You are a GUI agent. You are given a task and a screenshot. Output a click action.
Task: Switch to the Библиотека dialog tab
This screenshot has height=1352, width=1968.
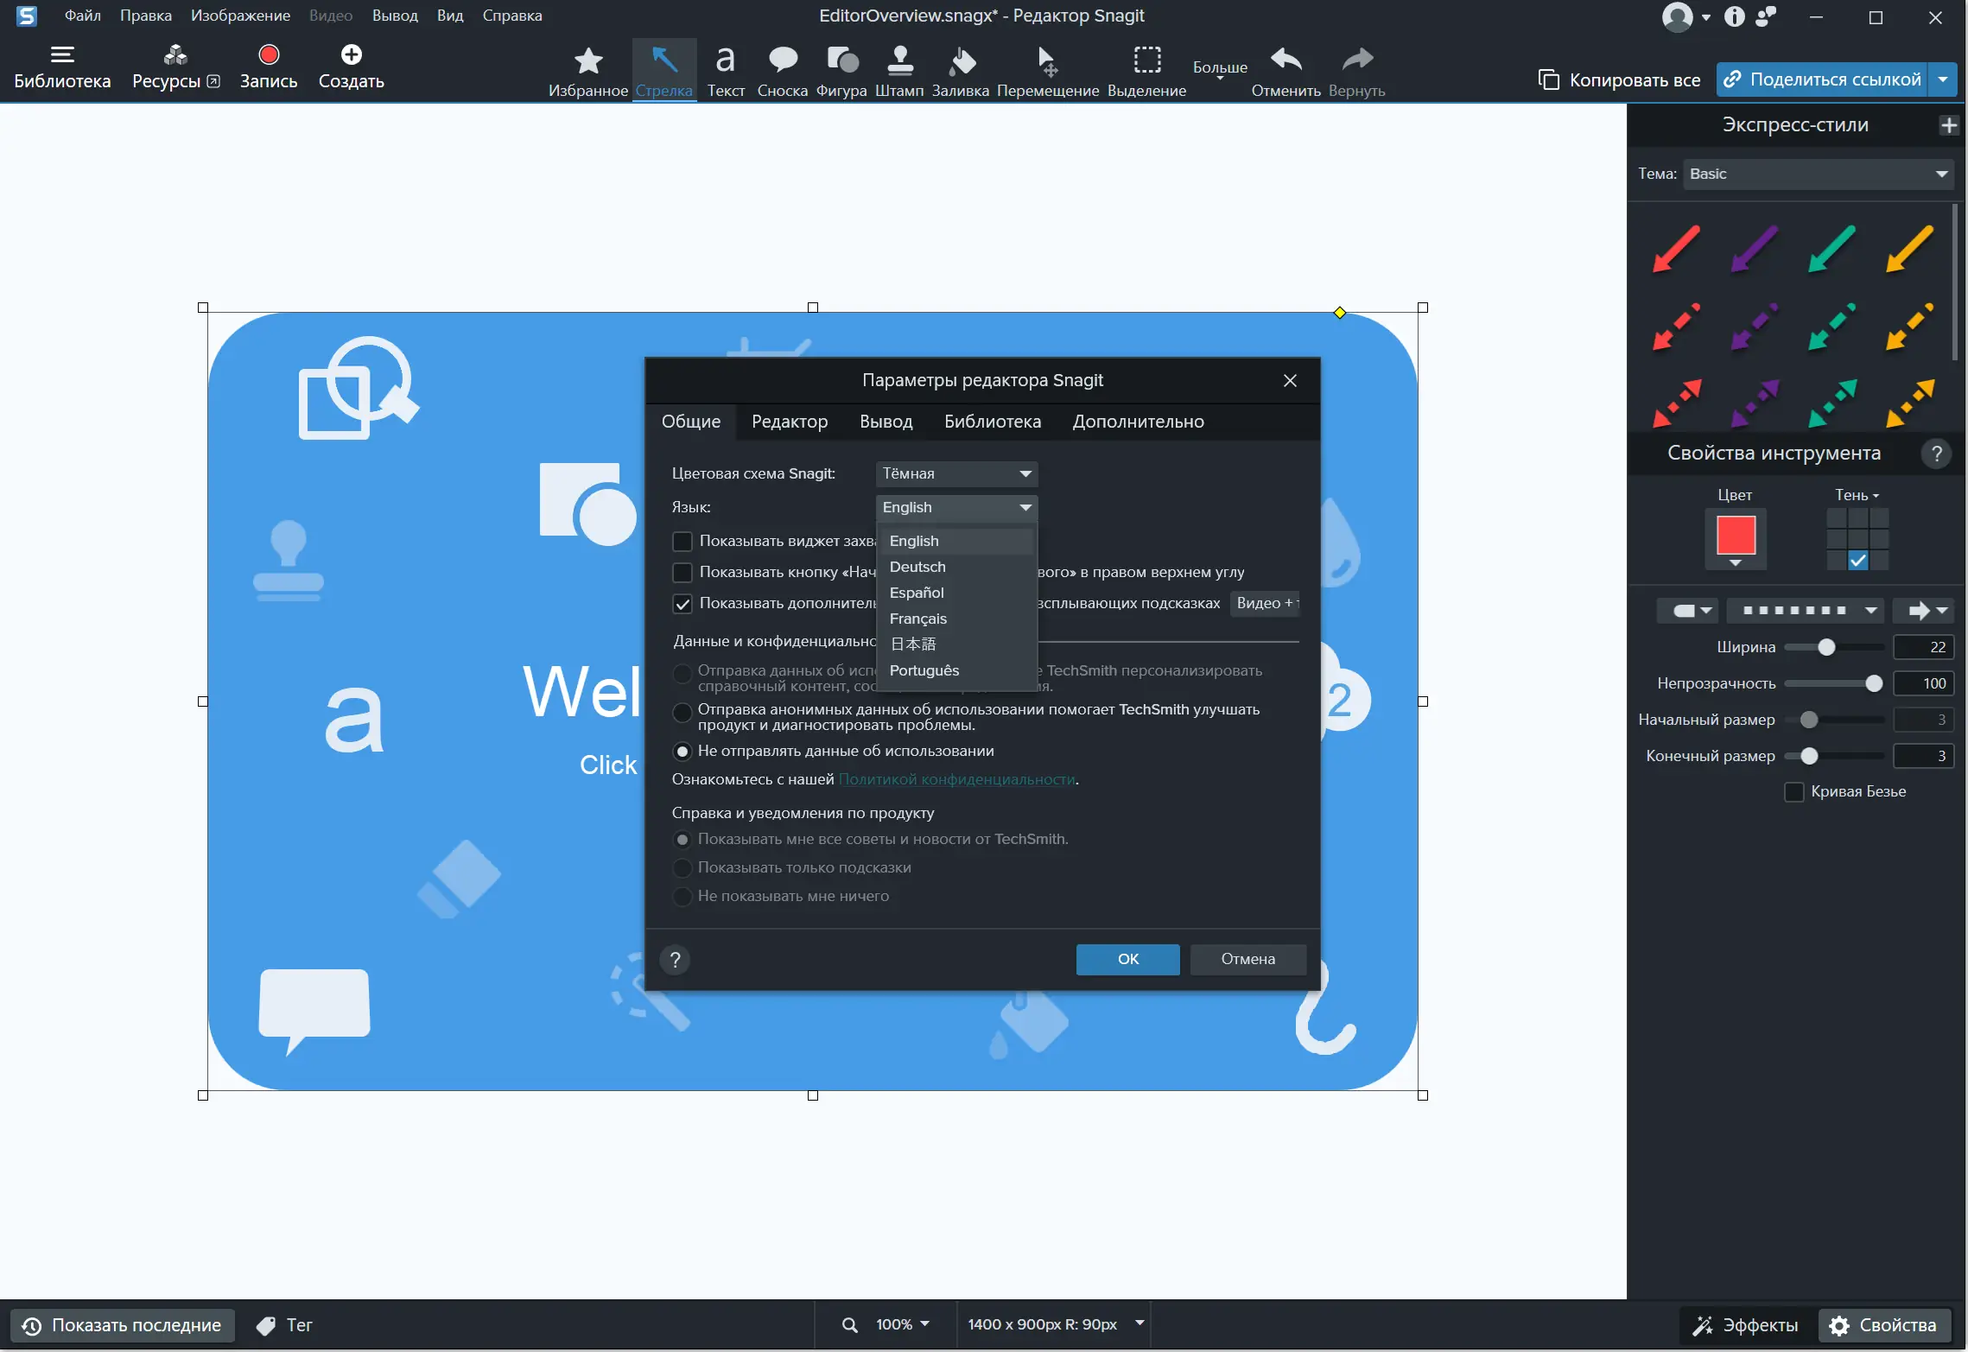[x=992, y=422]
